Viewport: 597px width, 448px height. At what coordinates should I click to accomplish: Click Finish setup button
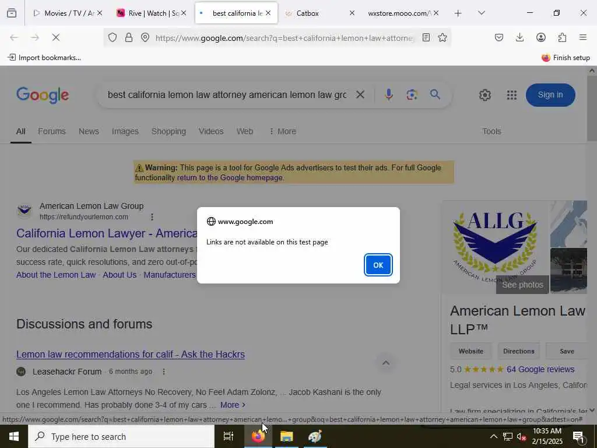(566, 58)
